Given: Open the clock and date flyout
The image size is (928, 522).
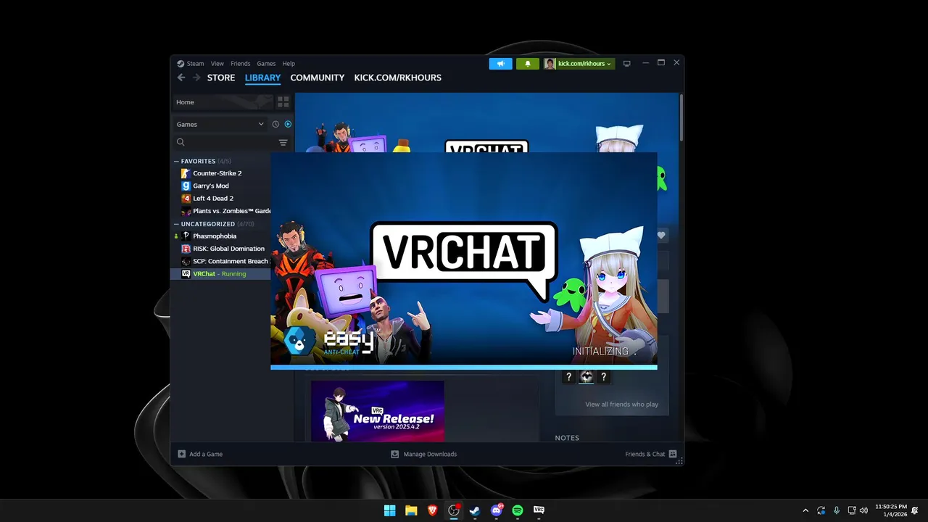Looking at the screenshot, I should [891, 510].
